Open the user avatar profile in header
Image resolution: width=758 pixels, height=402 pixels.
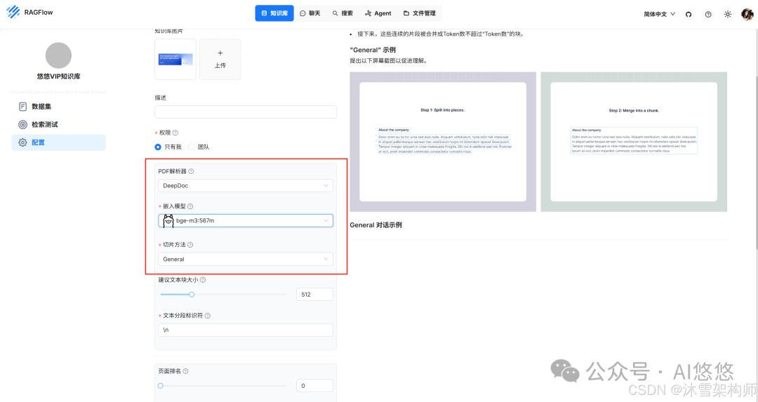coord(747,14)
